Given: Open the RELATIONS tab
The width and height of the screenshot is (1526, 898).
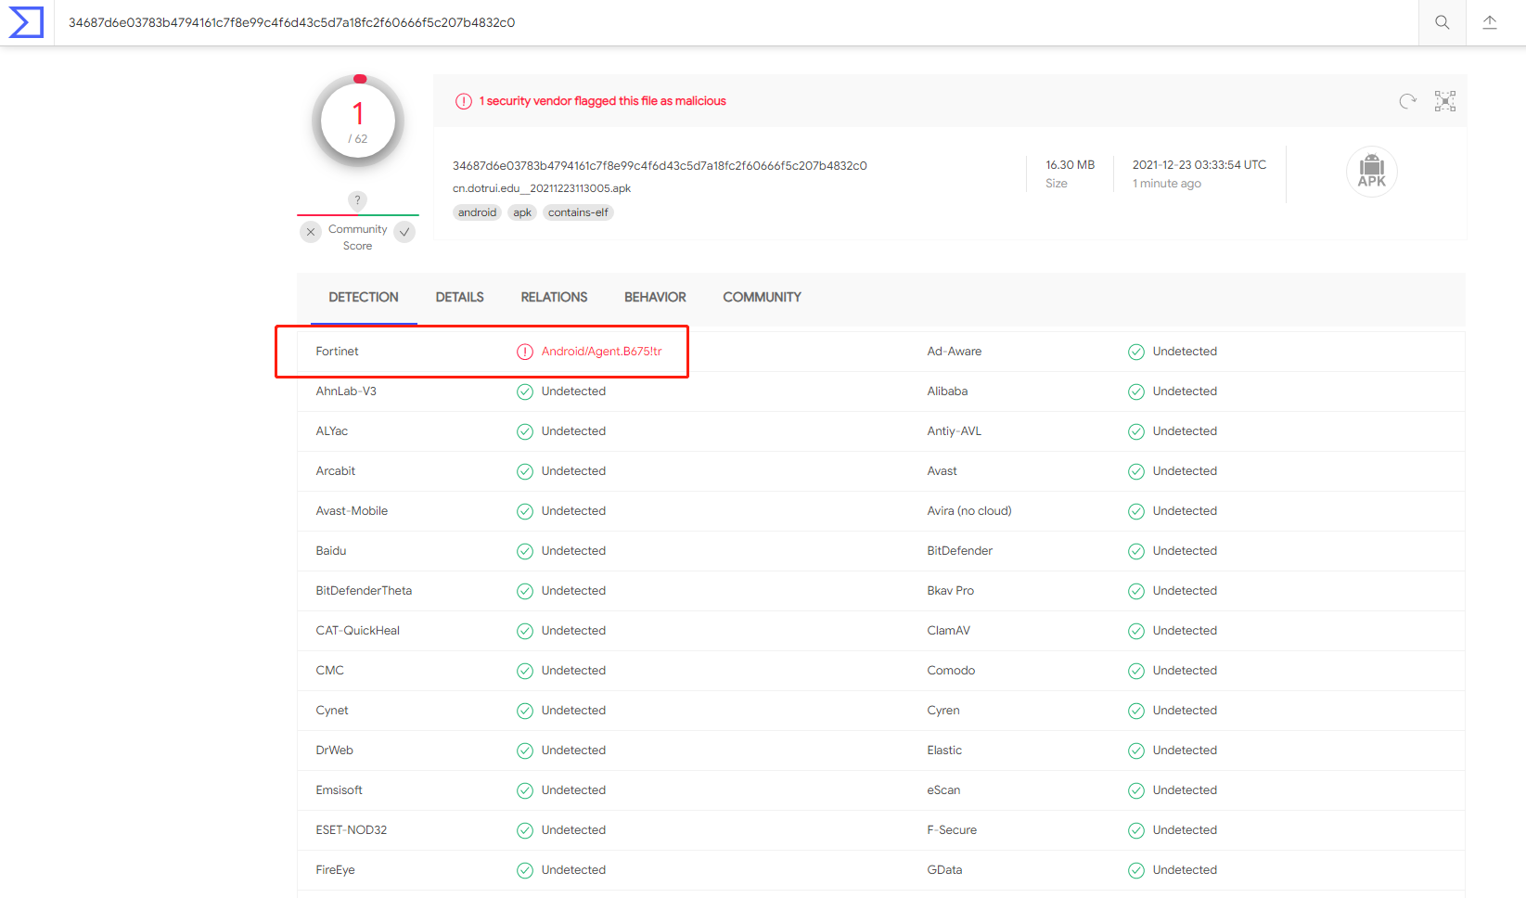Looking at the screenshot, I should click(x=554, y=298).
